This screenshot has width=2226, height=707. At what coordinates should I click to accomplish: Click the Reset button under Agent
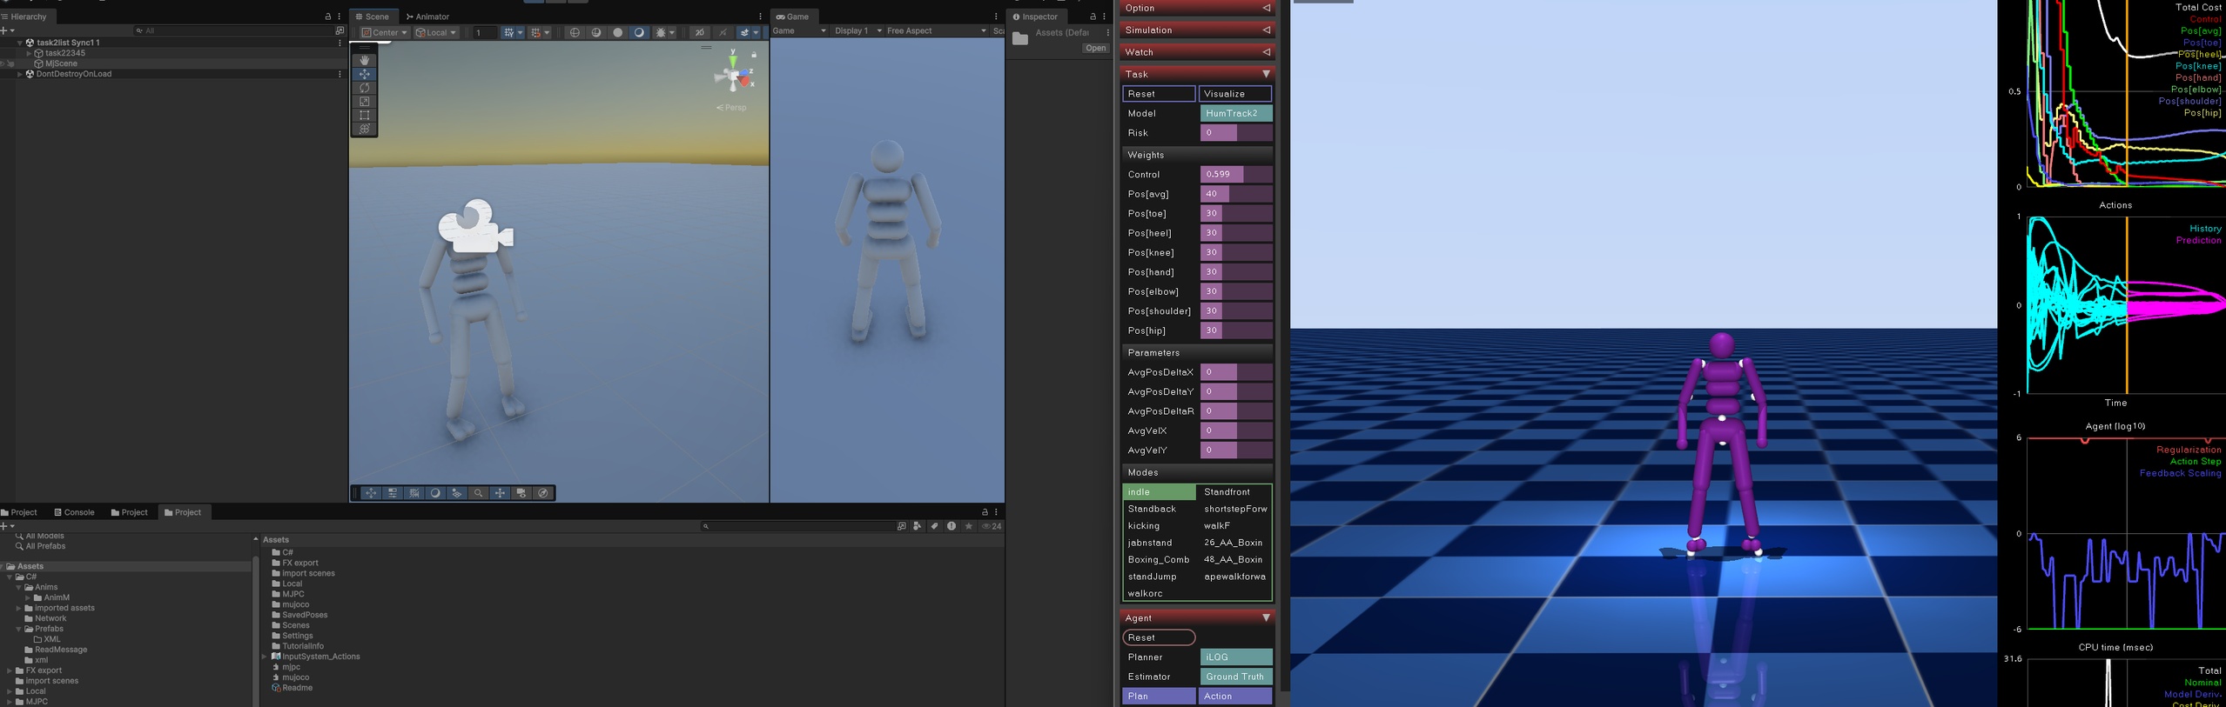click(1159, 637)
